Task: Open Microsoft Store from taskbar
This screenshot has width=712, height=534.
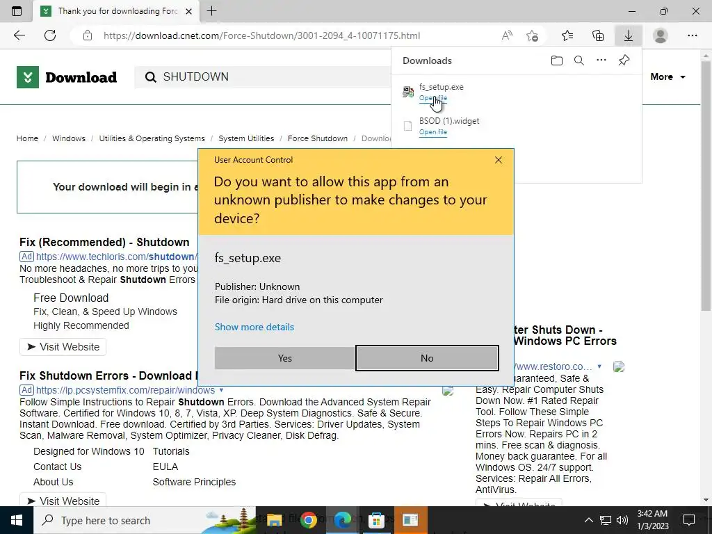Action: point(376,520)
